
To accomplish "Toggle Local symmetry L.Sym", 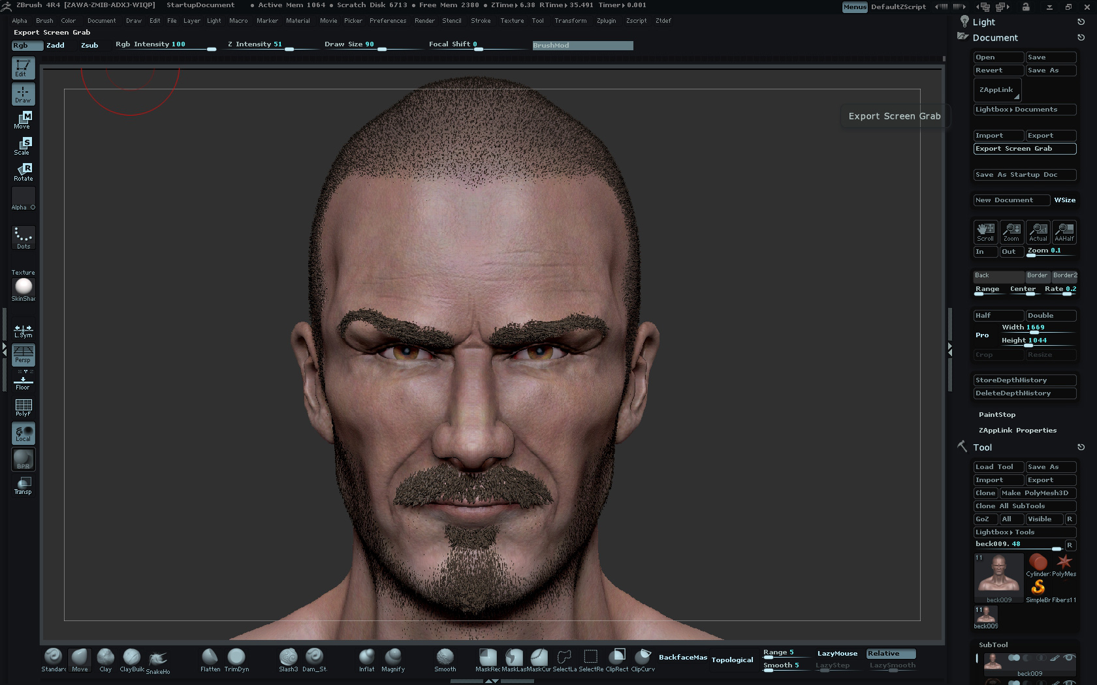I will [x=23, y=331].
